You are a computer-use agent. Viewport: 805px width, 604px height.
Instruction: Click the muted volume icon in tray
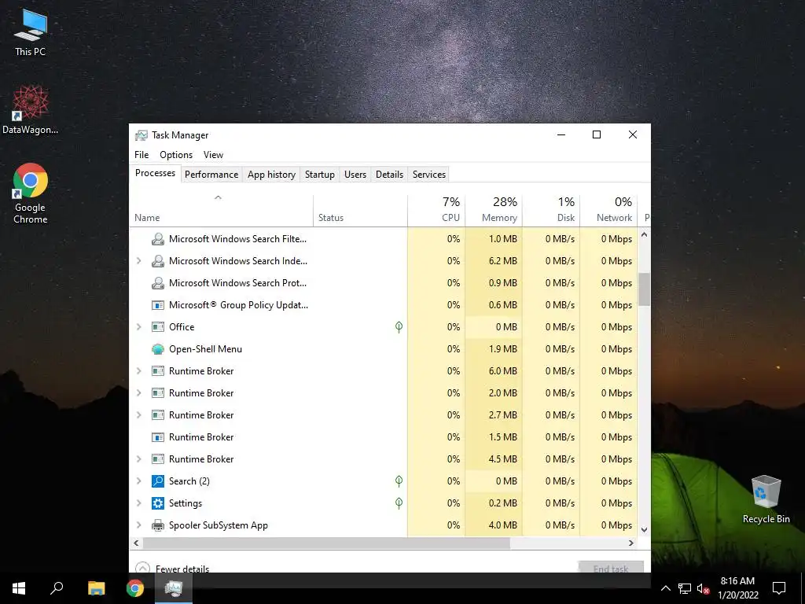[x=703, y=588]
